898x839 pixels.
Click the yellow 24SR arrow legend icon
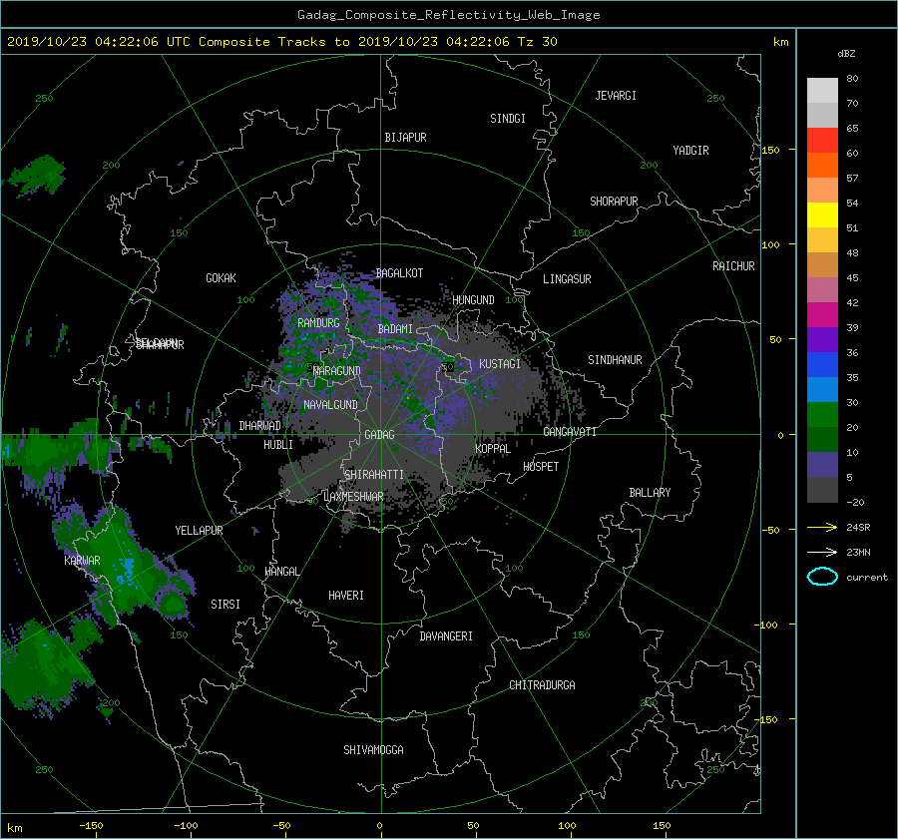[822, 527]
